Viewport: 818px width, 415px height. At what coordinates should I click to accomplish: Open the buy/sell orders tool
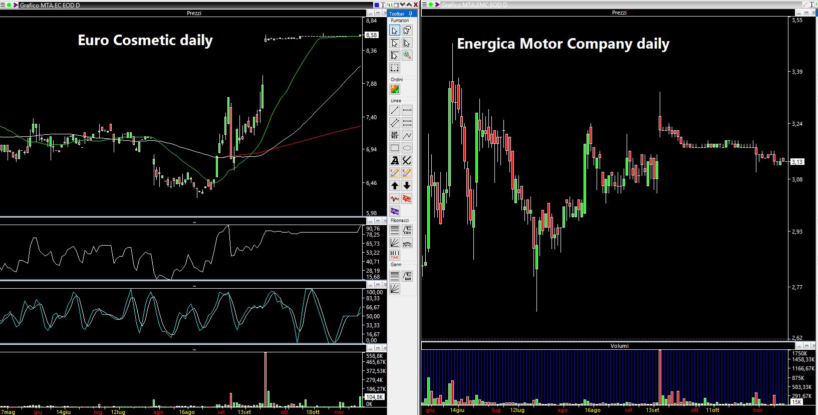click(x=395, y=89)
